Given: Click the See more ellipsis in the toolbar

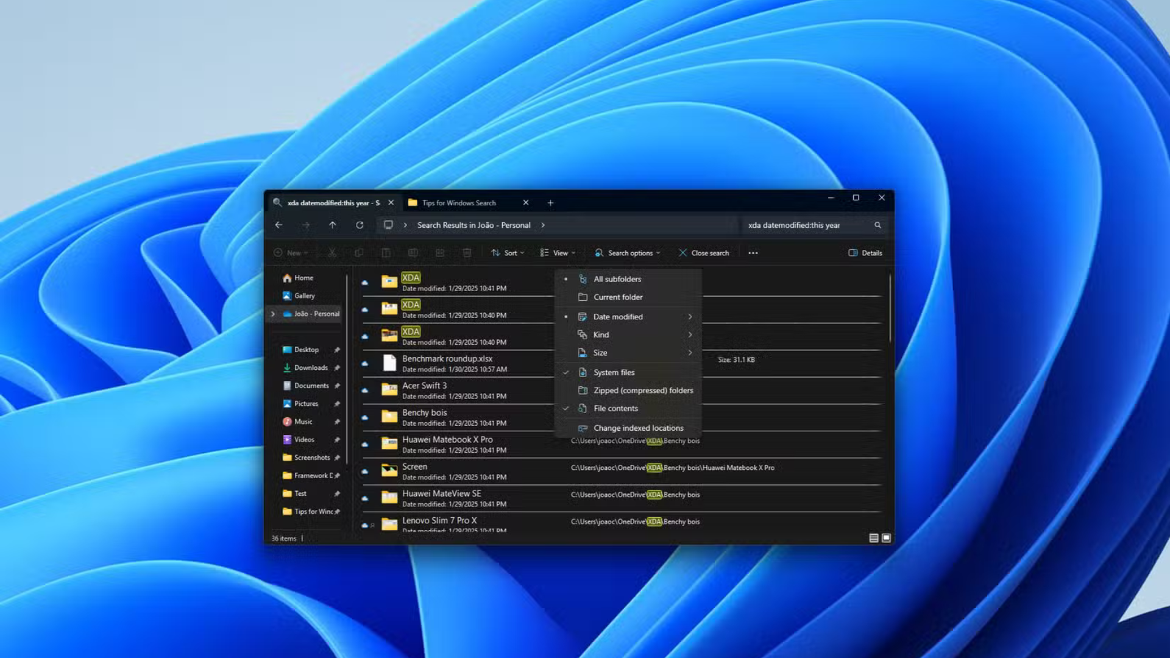Looking at the screenshot, I should pyautogui.click(x=752, y=252).
